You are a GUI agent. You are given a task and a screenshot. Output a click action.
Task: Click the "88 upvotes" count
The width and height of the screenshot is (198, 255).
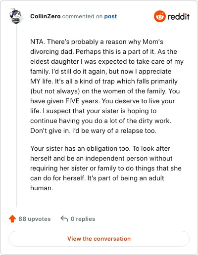[x=35, y=219]
